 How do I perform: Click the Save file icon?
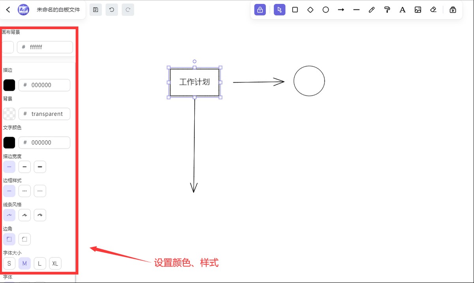click(95, 9)
